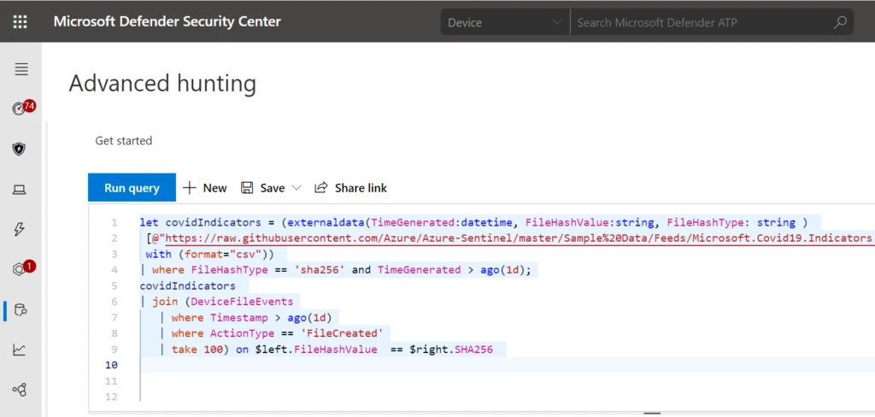This screenshot has width=875, height=417.
Task: Expand the chevron next to Save
Action: 297,188
